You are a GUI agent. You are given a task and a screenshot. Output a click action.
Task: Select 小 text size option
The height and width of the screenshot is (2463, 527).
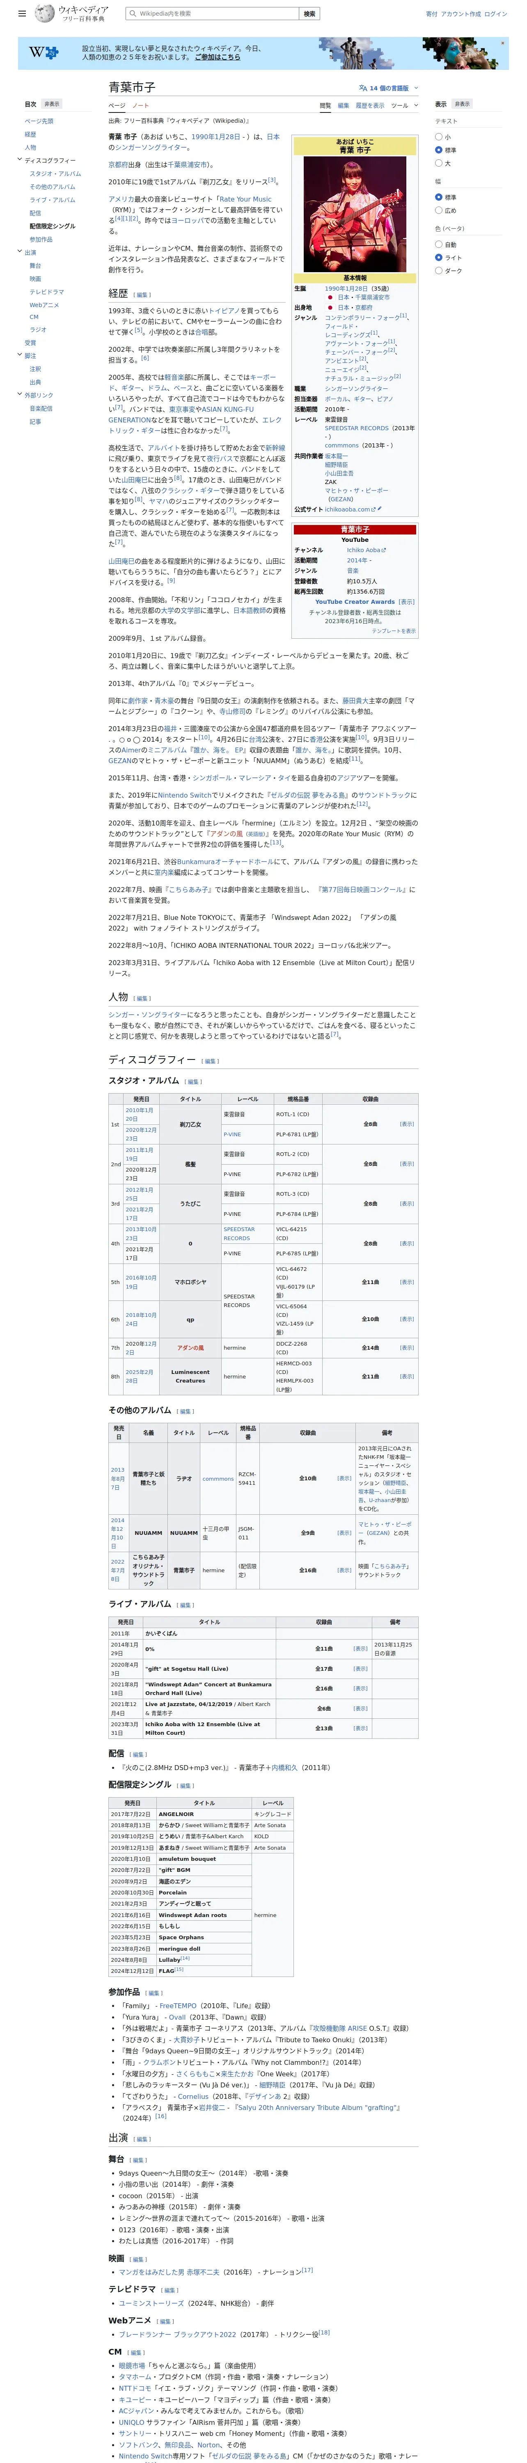pyautogui.click(x=439, y=137)
